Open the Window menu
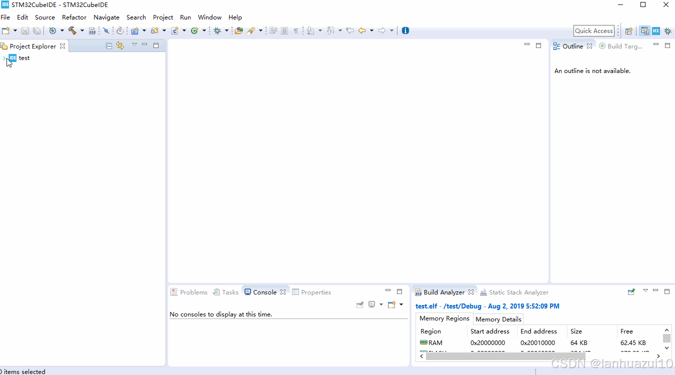The height and width of the screenshot is (375, 675). (209, 17)
